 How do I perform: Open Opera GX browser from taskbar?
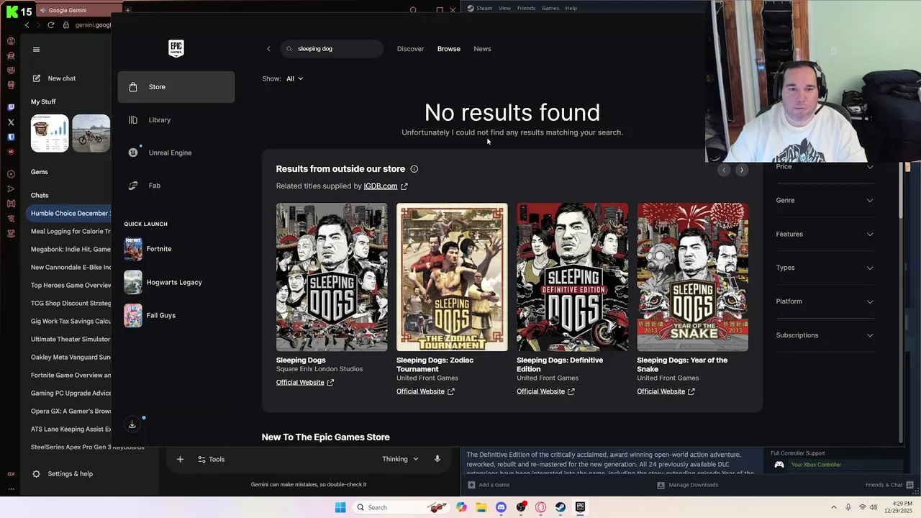click(541, 507)
